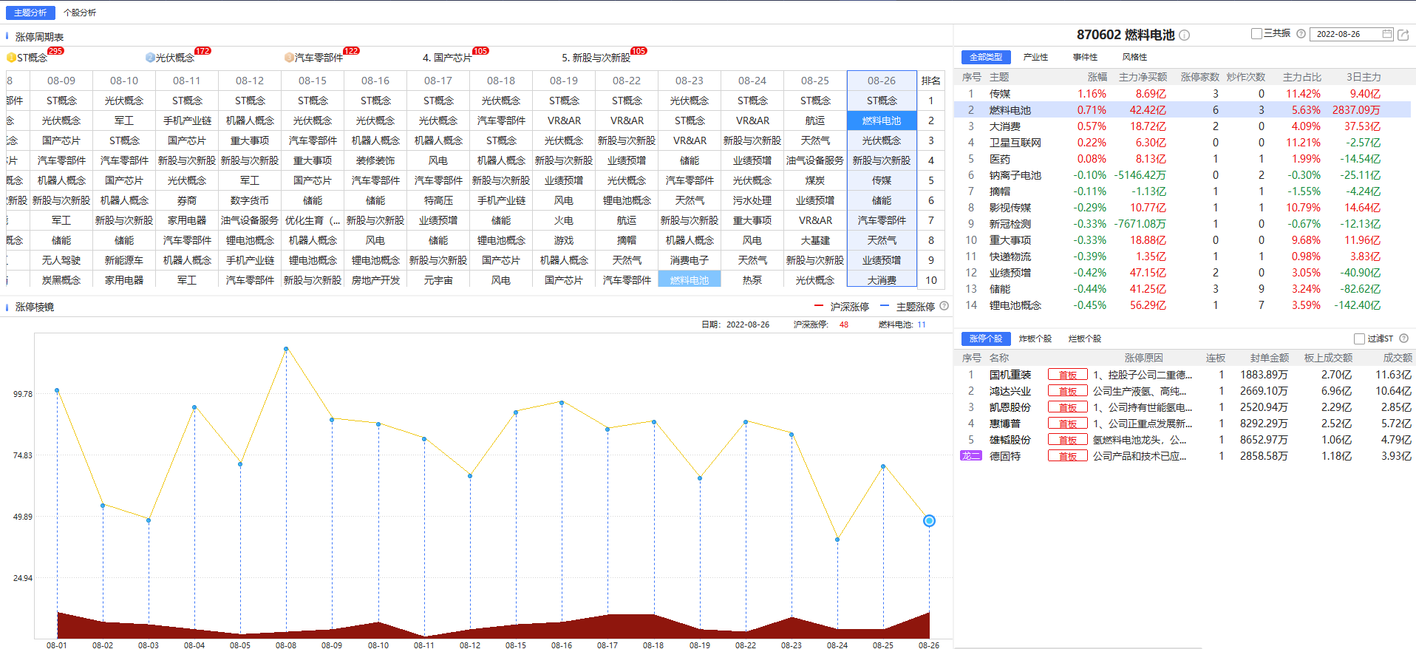This screenshot has width=1416, height=649.
Task: Sort theme list by 炒作次数 column
Action: (x=1245, y=77)
